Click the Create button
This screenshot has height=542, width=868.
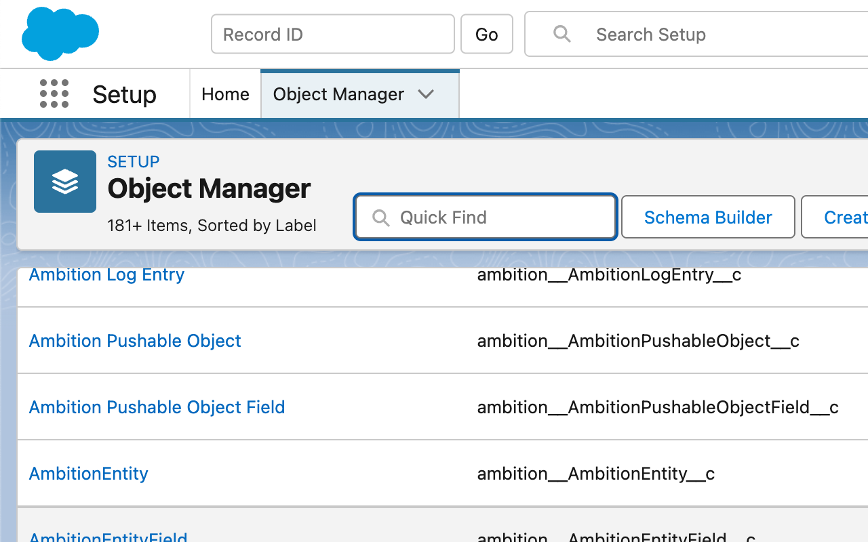click(x=835, y=217)
